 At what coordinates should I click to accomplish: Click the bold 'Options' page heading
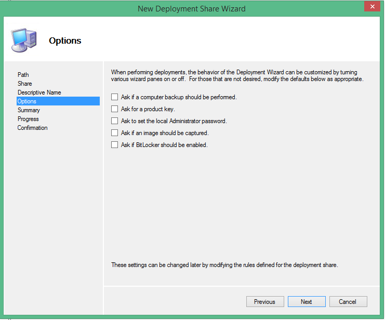65,41
